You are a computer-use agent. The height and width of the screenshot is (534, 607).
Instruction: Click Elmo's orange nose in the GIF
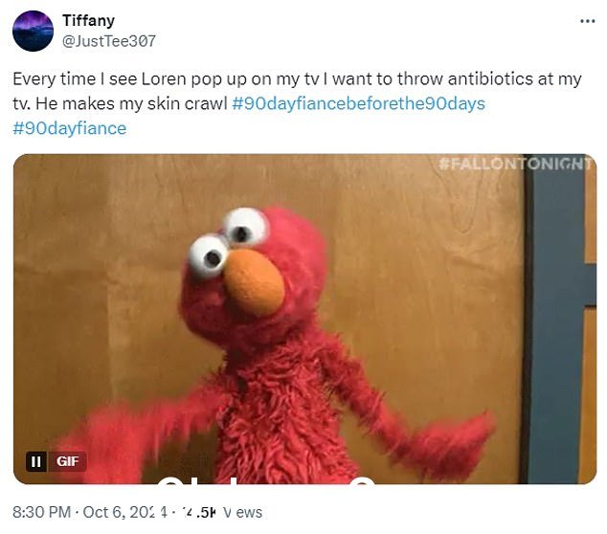point(255,281)
